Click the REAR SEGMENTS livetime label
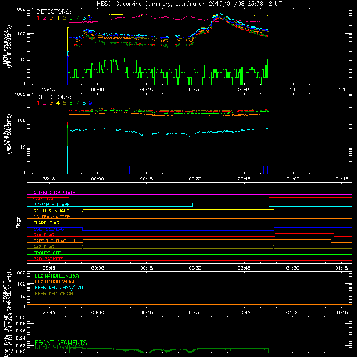This screenshot has height=357, width=357. pyautogui.click(x=59, y=348)
